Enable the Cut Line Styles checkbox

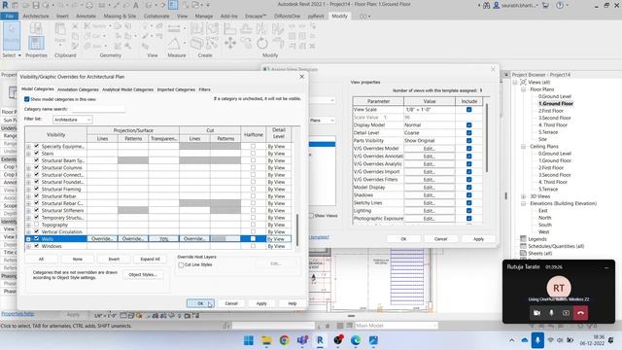coord(182,265)
